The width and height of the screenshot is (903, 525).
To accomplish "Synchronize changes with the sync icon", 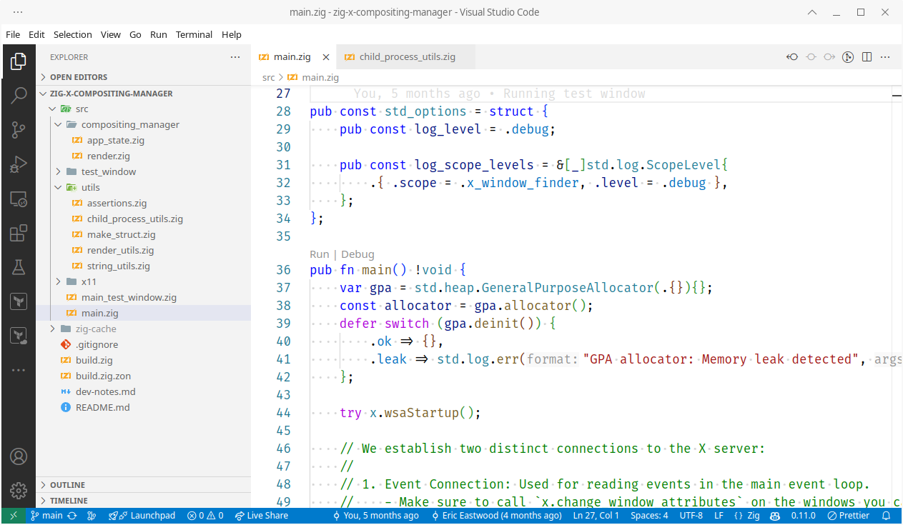I will pyautogui.click(x=71, y=516).
